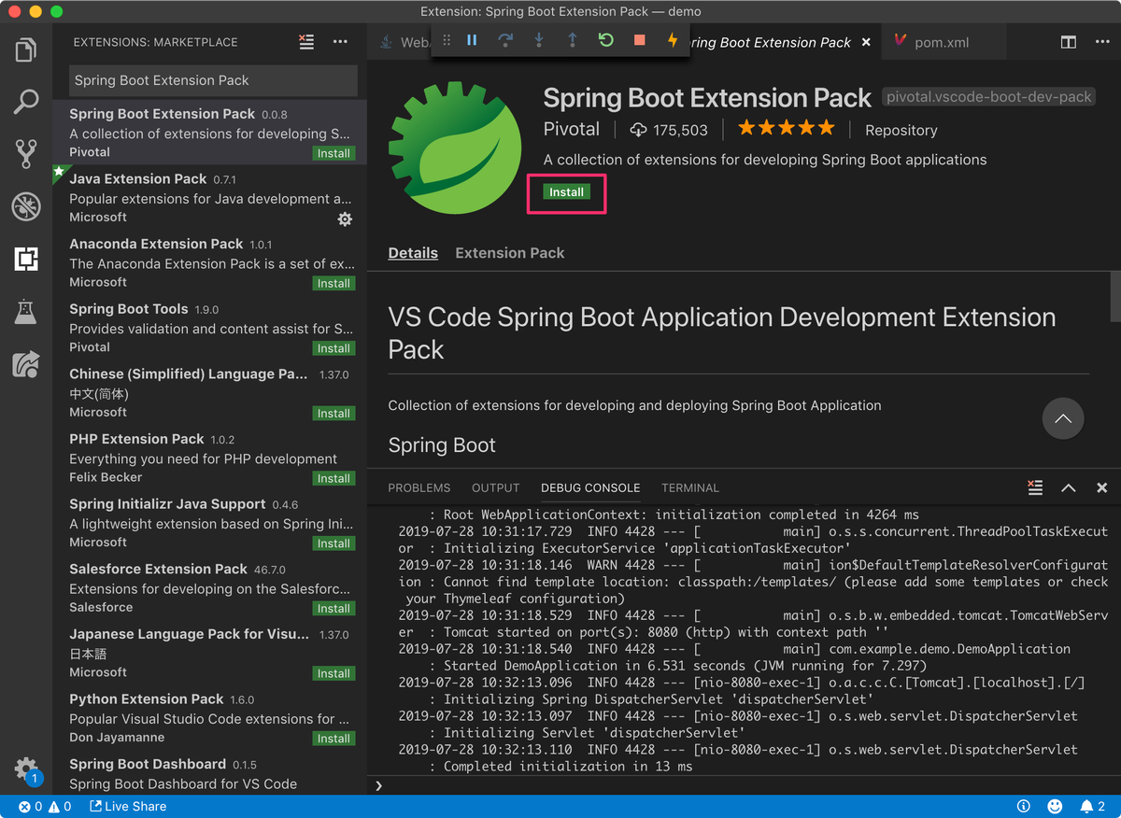The image size is (1121, 818).
Task: Install the Anaconda Extension Pack
Action: coord(333,283)
